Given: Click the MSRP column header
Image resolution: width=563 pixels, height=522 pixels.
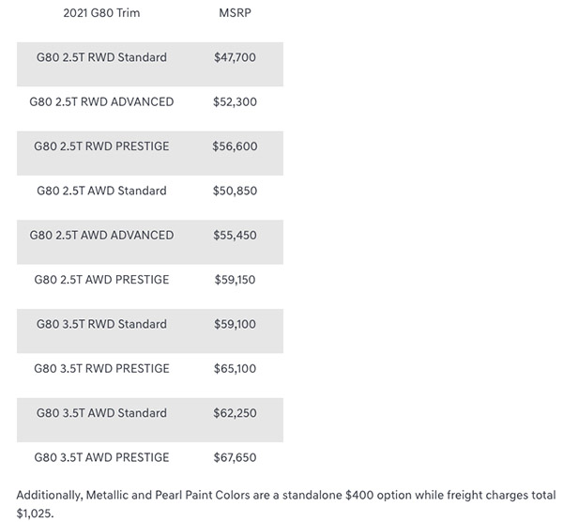Looking at the screenshot, I should (235, 13).
